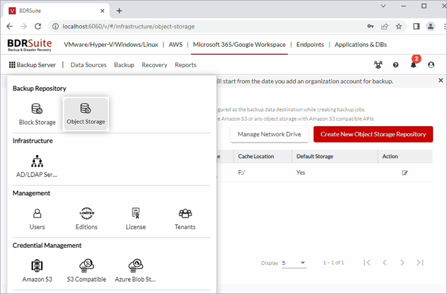Click Create New Object Storage Repository
The image size is (447, 294).
click(x=373, y=134)
